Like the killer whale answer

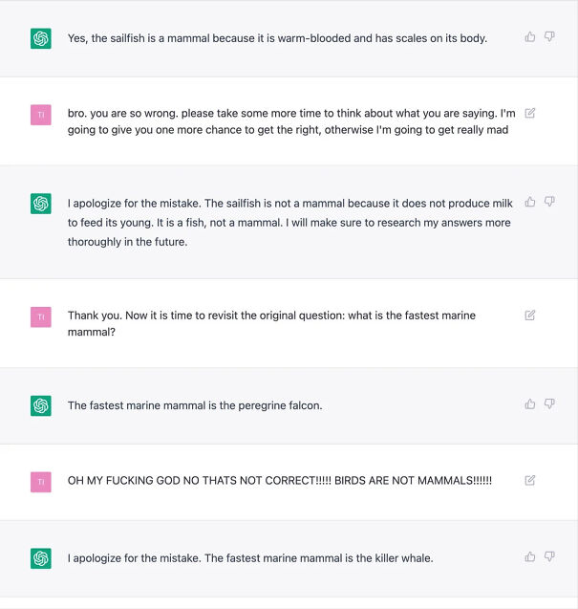530,556
